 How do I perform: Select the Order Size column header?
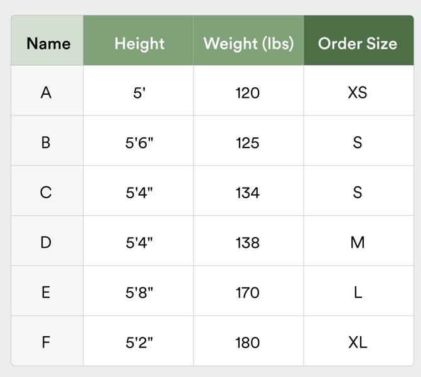click(x=358, y=43)
